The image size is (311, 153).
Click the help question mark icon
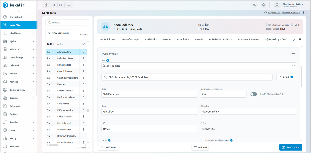[x=303, y=13]
